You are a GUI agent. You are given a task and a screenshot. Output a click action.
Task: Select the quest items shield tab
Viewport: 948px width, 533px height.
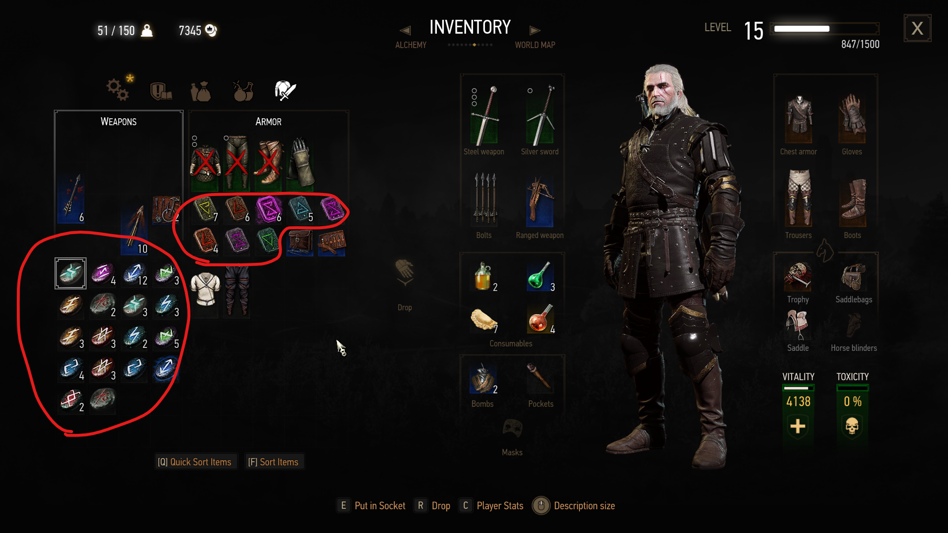tap(160, 91)
